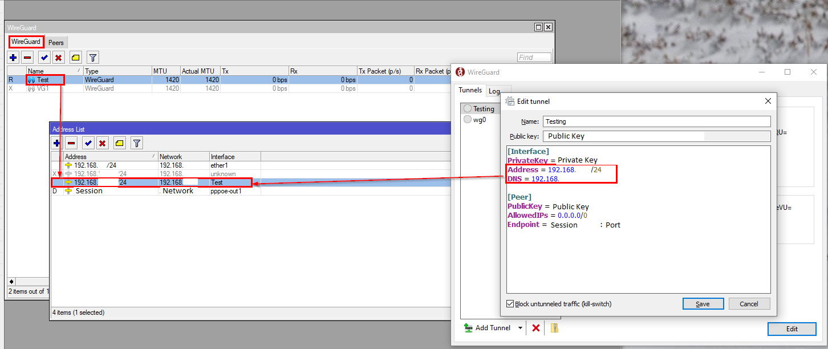Click the left arrow of the WireGuard table's horizontal scrollbar
The image size is (828, 349).
[11, 282]
